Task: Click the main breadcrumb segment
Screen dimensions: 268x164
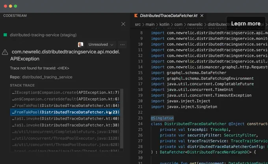Action: (x=150, y=24)
